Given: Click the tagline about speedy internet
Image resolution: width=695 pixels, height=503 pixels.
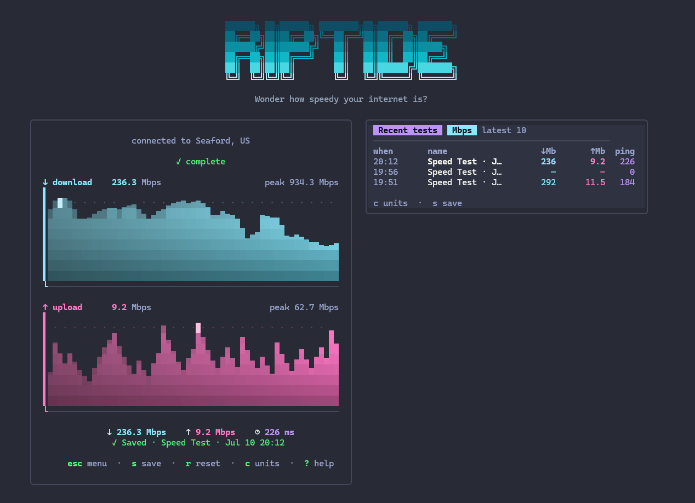Looking at the screenshot, I should 341,99.
